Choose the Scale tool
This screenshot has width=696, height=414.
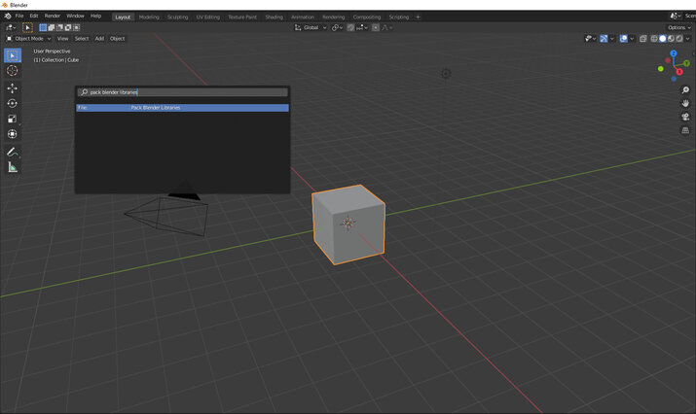click(13, 119)
